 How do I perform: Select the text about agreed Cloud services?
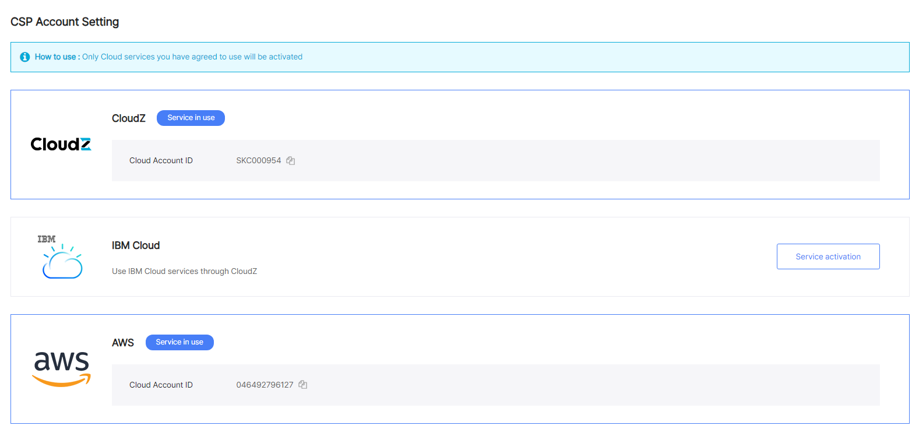click(x=192, y=57)
